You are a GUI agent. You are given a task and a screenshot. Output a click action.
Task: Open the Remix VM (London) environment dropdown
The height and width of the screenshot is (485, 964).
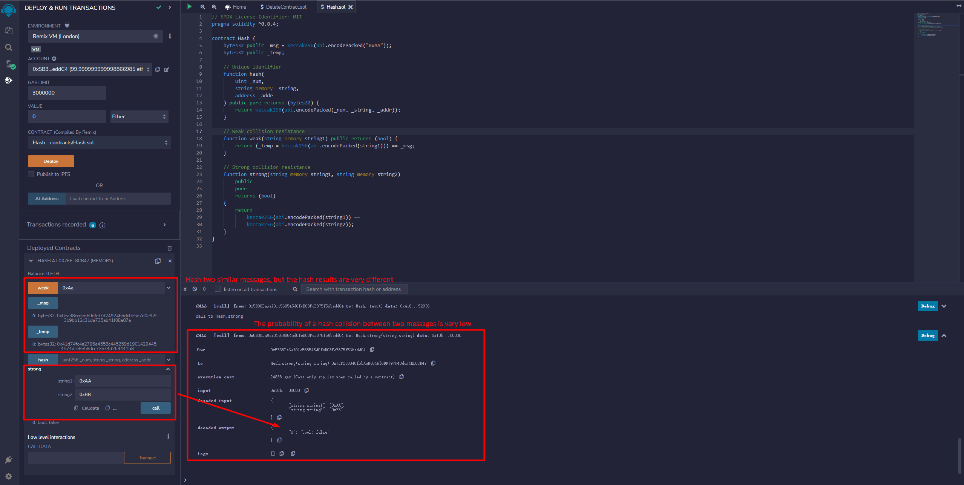95,36
